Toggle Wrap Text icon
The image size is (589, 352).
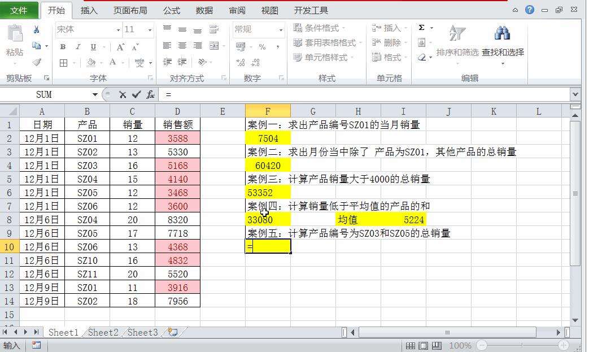pyautogui.click(x=213, y=29)
